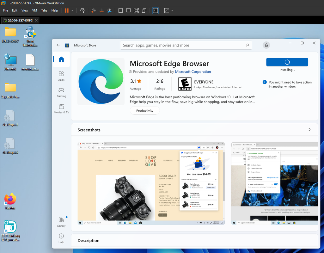
Task: Select the Revo Uninstaller desktop shortcut
Action: tap(30, 36)
